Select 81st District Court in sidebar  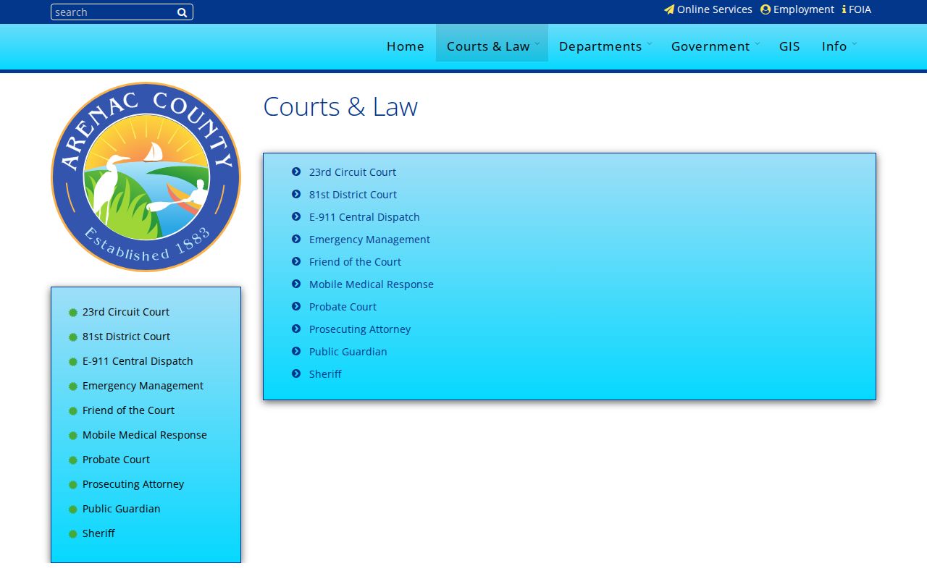(126, 337)
